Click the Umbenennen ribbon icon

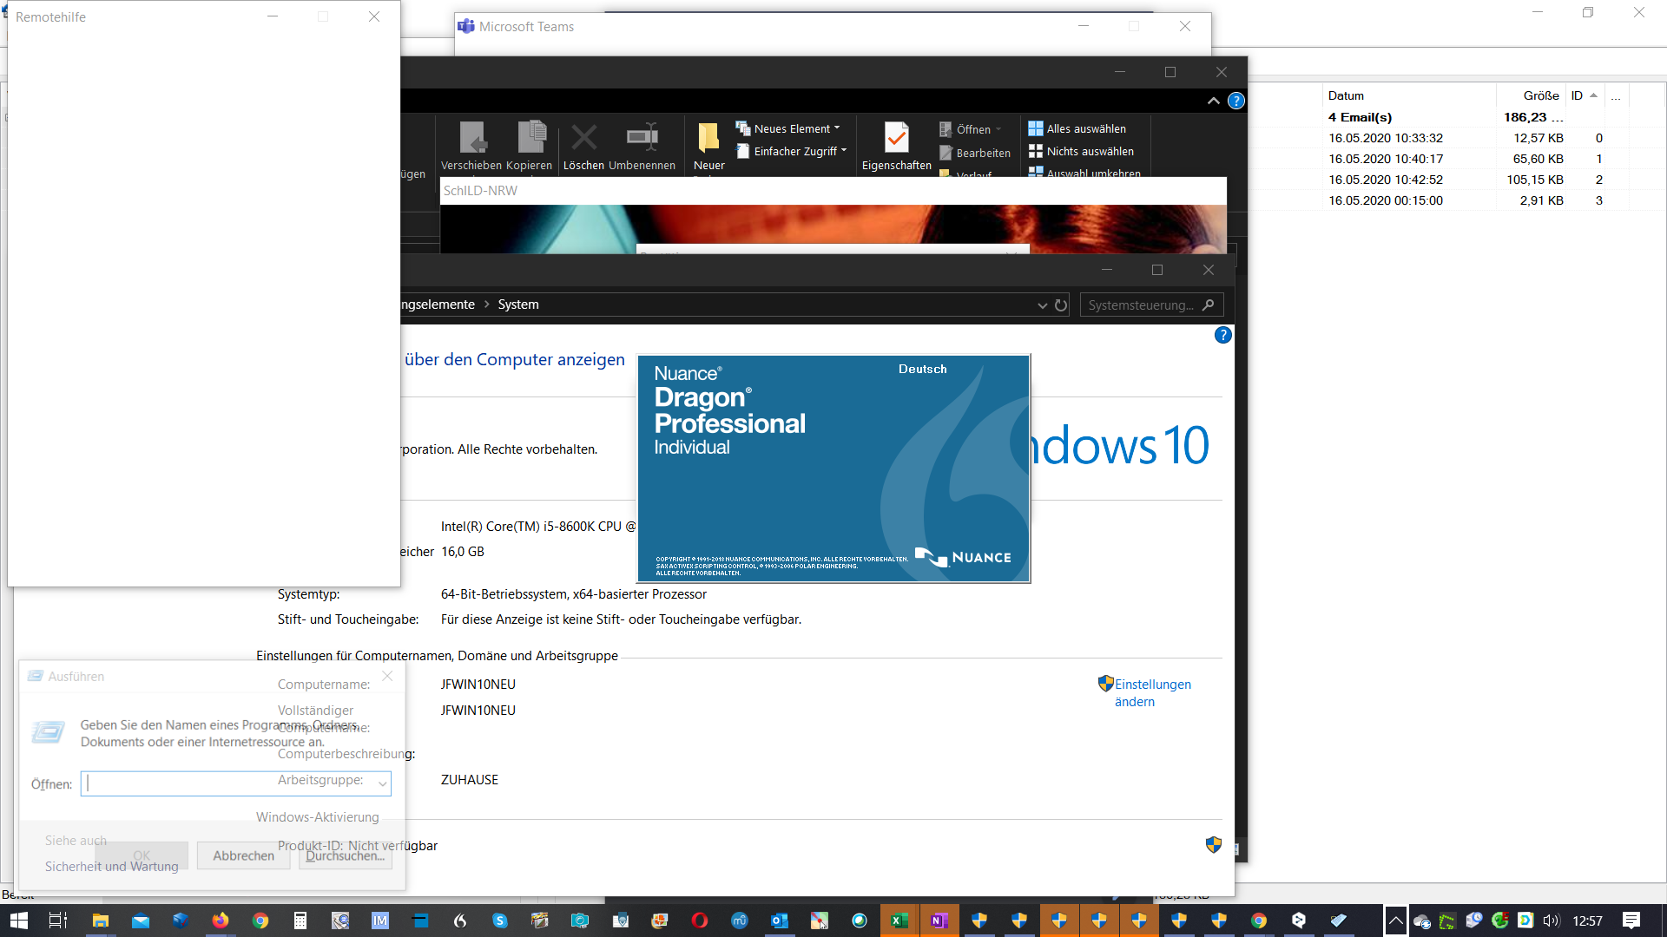pos(642,137)
